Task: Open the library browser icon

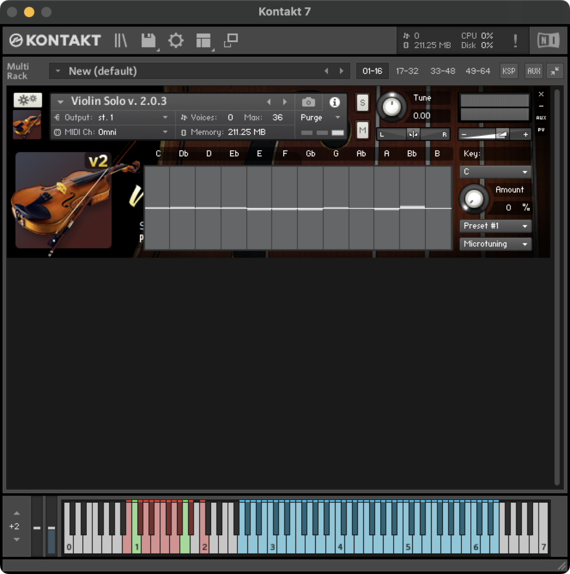Action: (120, 40)
